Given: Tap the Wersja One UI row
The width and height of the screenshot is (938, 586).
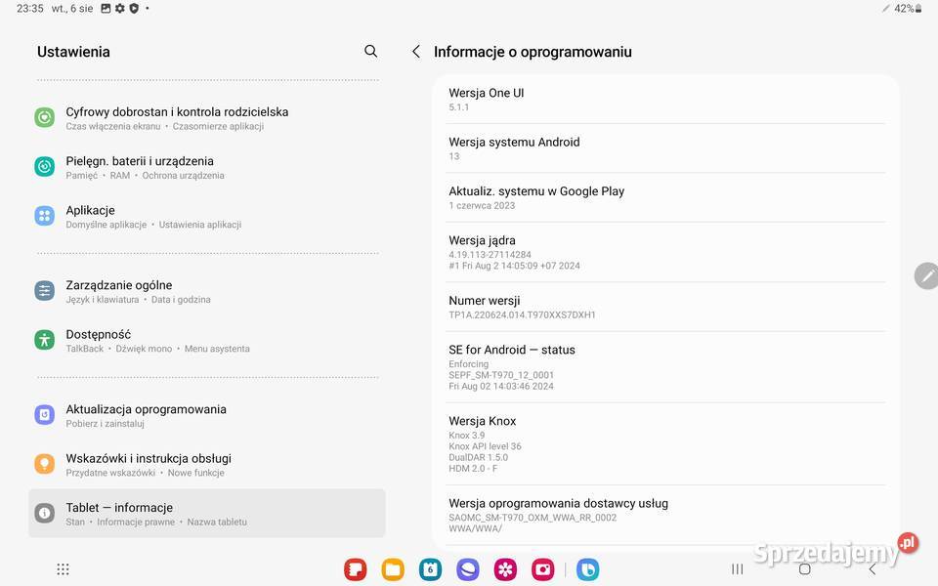Looking at the screenshot, I should tap(665, 100).
